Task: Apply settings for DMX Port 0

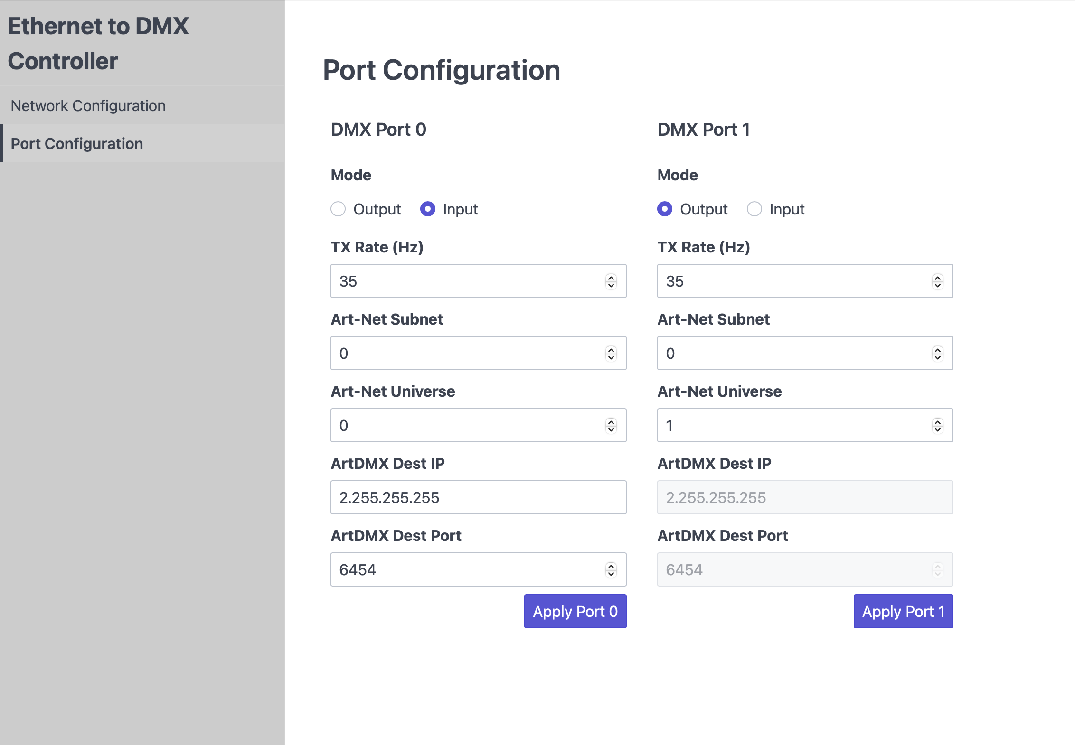Action: click(x=575, y=611)
